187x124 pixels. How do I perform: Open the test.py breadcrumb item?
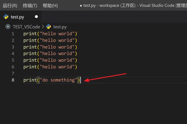click(x=60, y=27)
